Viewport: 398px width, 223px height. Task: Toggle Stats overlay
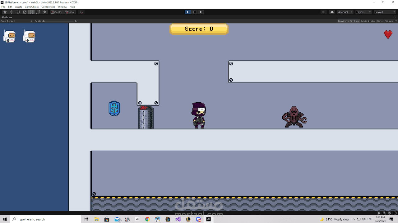click(379, 21)
